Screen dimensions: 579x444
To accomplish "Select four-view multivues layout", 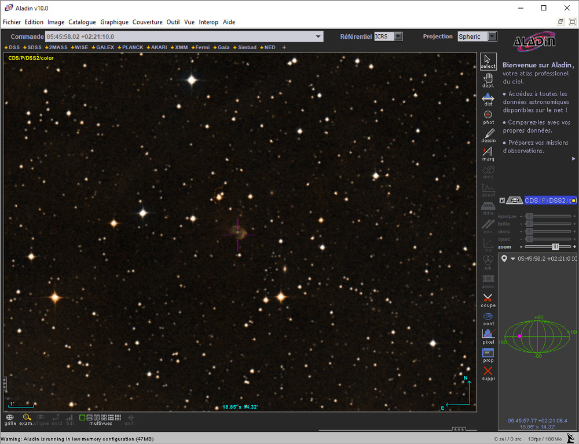I will (104, 417).
